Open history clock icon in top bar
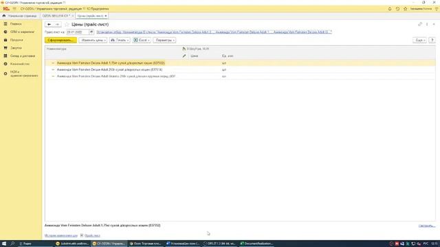Screen dimensions: 440x247 [x=397, y=9]
